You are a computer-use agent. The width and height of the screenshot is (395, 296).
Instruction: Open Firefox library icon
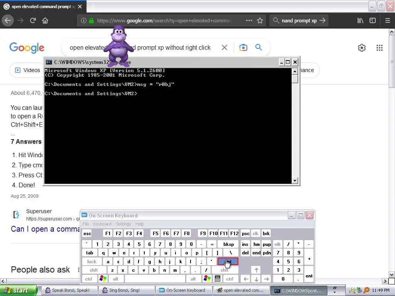click(x=360, y=20)
